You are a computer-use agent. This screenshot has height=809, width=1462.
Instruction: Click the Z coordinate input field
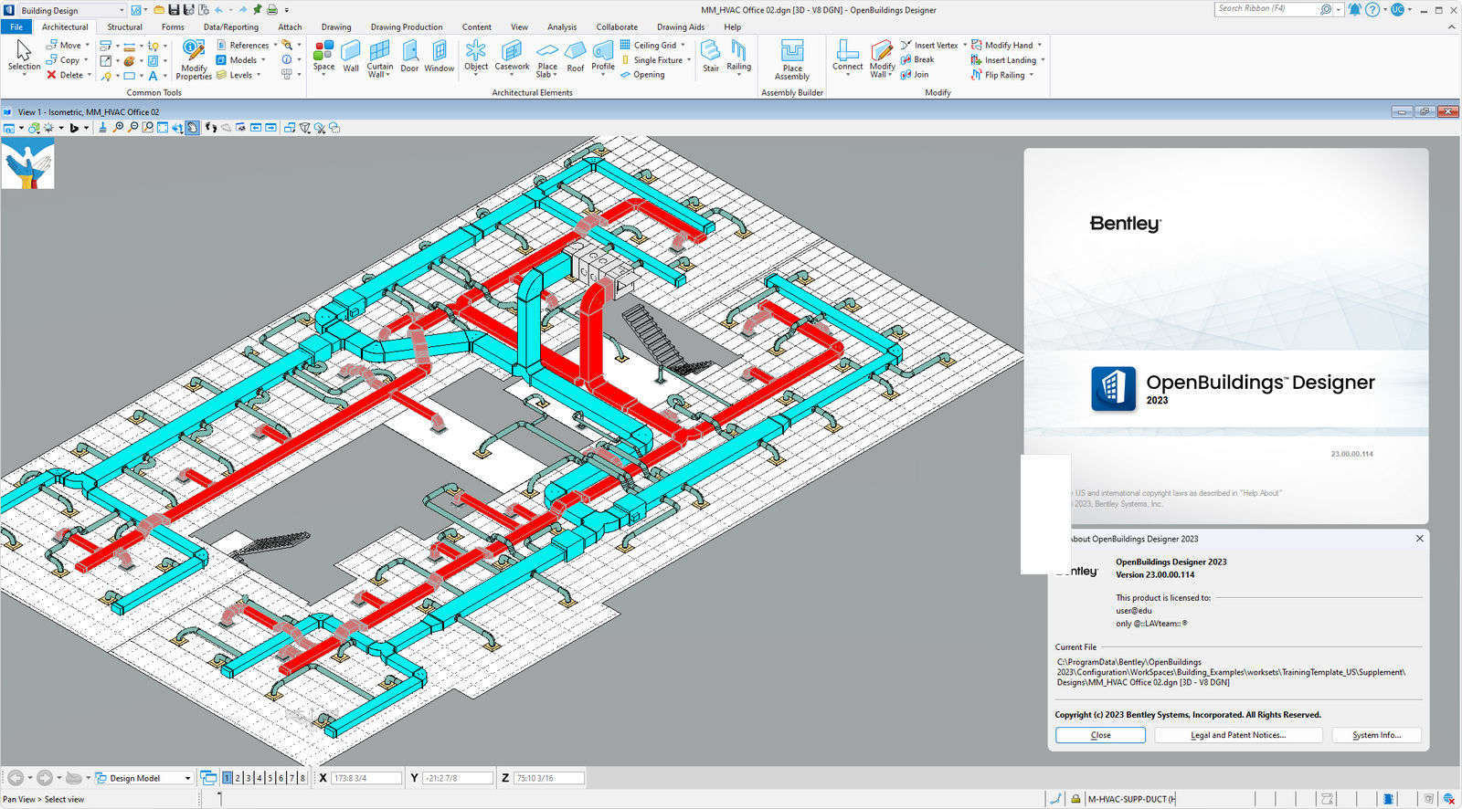click(548, 778)
